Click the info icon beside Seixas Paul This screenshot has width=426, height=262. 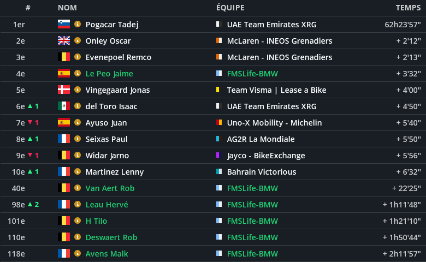coord(78,139)
